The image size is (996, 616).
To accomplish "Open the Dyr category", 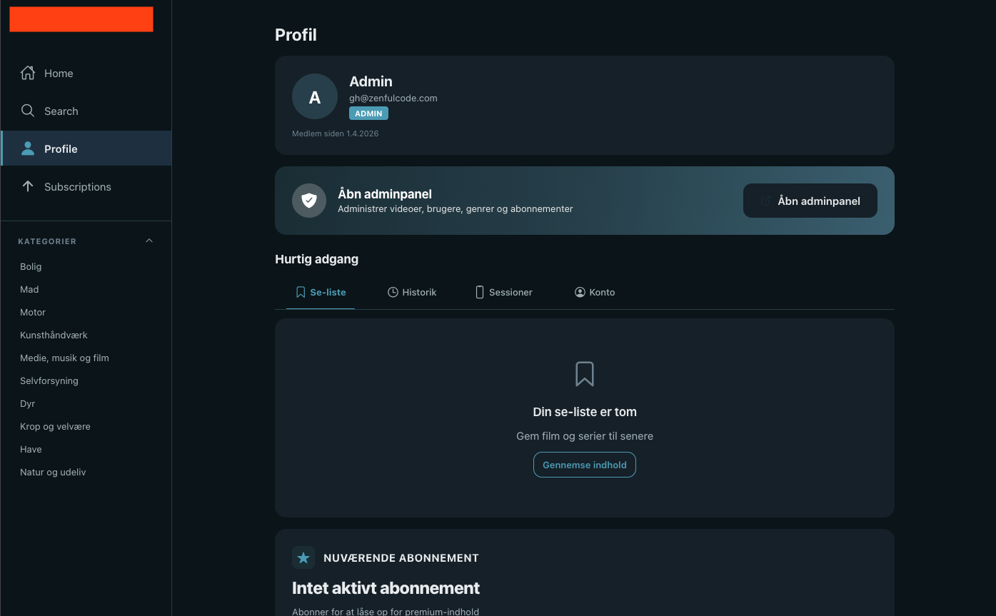I will coord(27,403).
